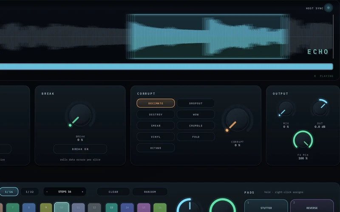This screenshot has width=340, height=212.
Task: Click the orange CORRUPT knob
Action: point(238,120)
